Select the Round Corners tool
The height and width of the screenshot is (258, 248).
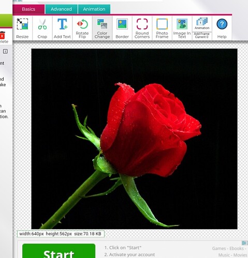(142, 28)
